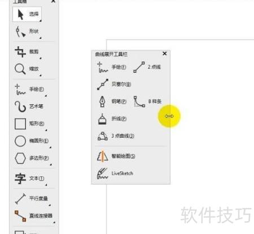Choose the Zoom (缩放) magnifier tool
The width and height of the screenshot is (254, 234).
[x=27, y=69]
